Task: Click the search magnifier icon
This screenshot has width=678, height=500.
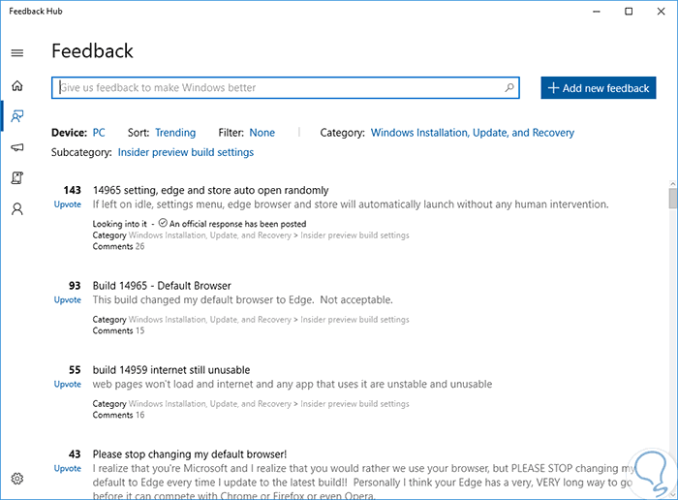Action: pos(509,87)
